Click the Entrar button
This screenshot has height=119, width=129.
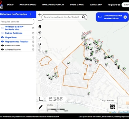(125, 5)
